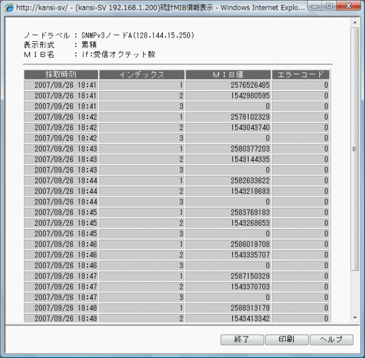This screenshot has height=358, width=365.
Task: Select the インデックス column header
Action: (142, 75)
